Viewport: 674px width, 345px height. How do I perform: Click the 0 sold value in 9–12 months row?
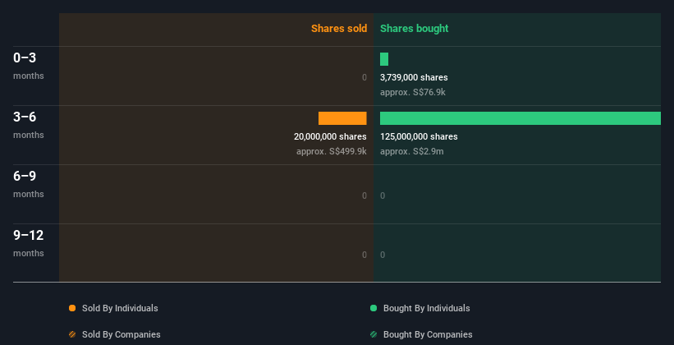pyautogui.click(x=365, y=255)
